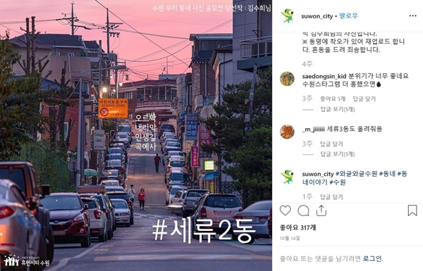Open suwon_city profile avatar in the header
This screenshot has width=423, height=271.
coord(287,16)
